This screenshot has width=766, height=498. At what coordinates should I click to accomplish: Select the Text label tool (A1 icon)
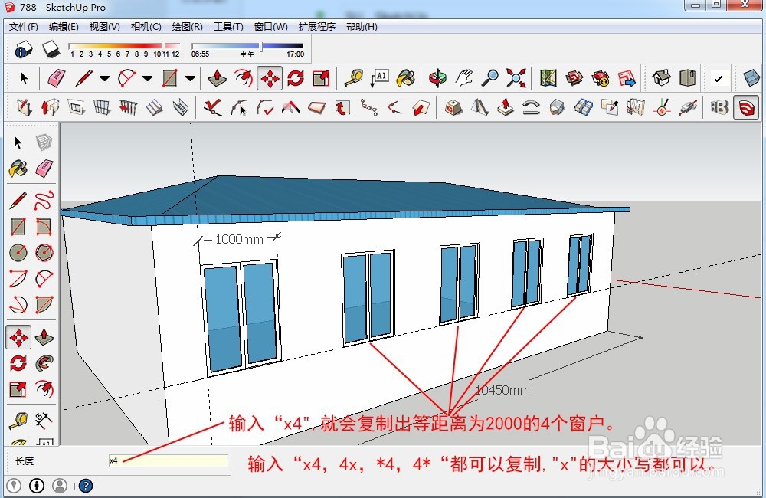pos(380,78)
